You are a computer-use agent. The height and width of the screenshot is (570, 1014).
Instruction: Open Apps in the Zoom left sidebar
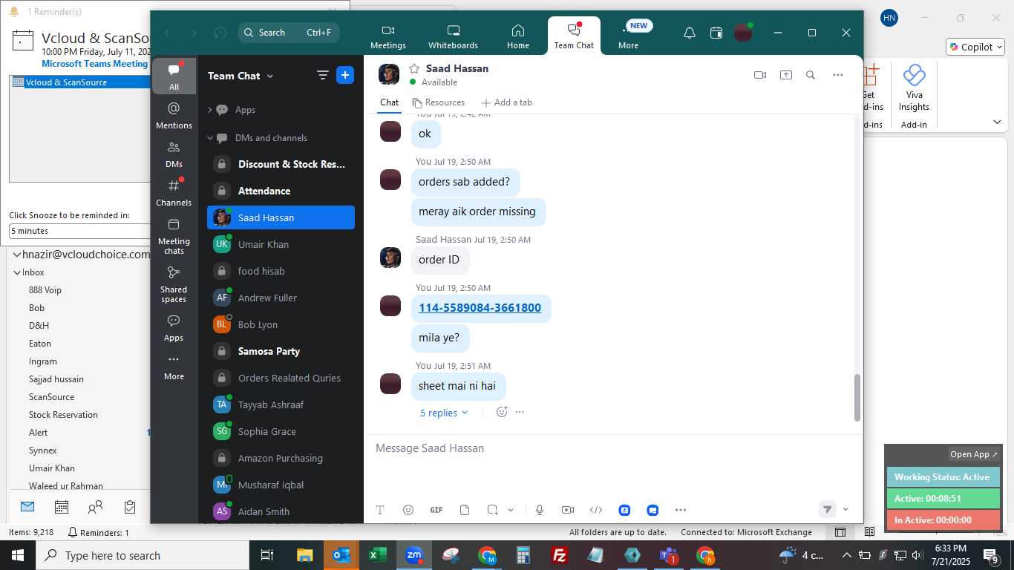tap(174, 328)
